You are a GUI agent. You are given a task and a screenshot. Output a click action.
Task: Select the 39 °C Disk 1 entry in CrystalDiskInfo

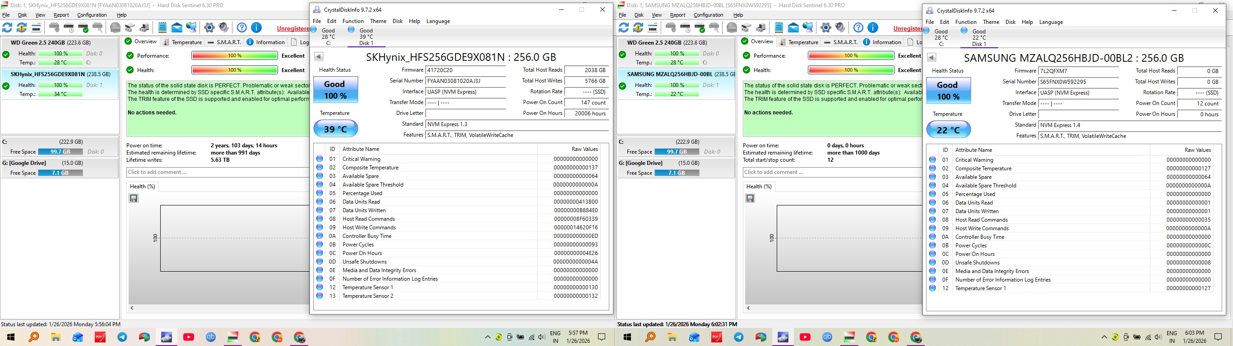(x=366, y=37)
